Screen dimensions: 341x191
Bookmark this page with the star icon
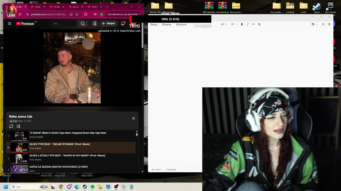pos(77,14)
